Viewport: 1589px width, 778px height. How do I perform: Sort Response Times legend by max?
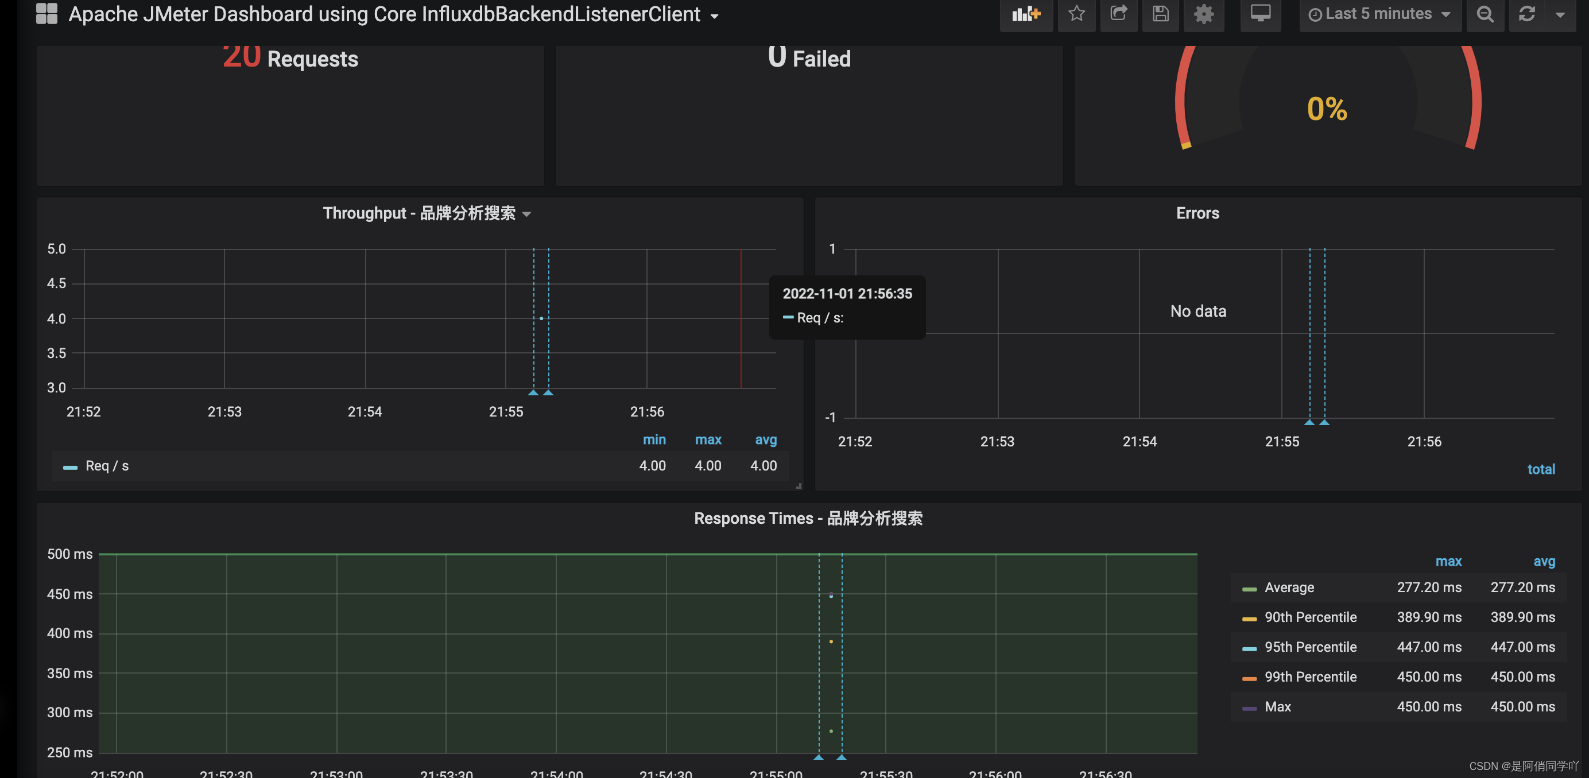(1448, 561)
